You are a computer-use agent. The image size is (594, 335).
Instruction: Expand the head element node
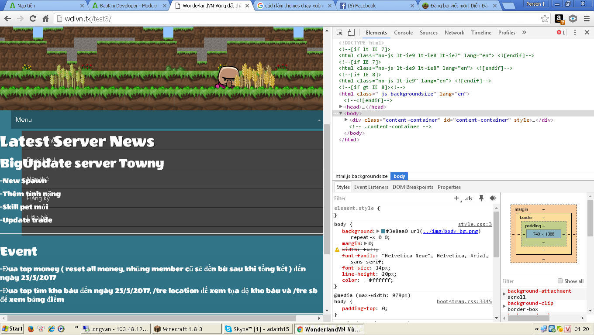[342, 107]
